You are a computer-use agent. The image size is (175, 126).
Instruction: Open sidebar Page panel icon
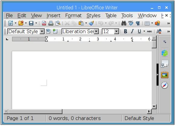[x=165, y=64]
